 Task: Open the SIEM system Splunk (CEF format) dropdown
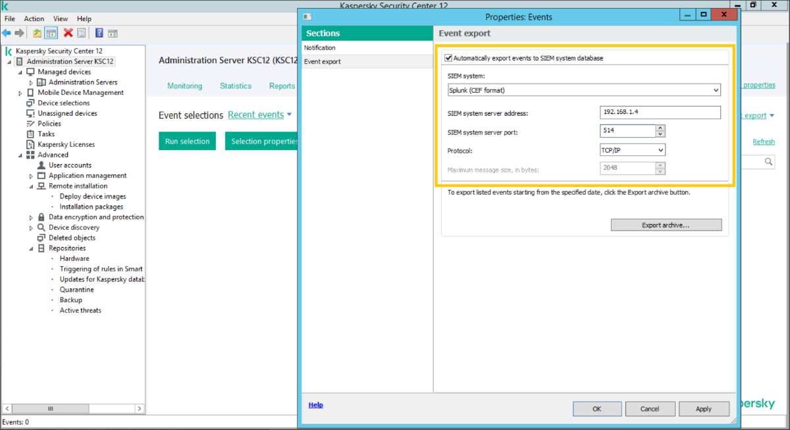coord(583,90)
